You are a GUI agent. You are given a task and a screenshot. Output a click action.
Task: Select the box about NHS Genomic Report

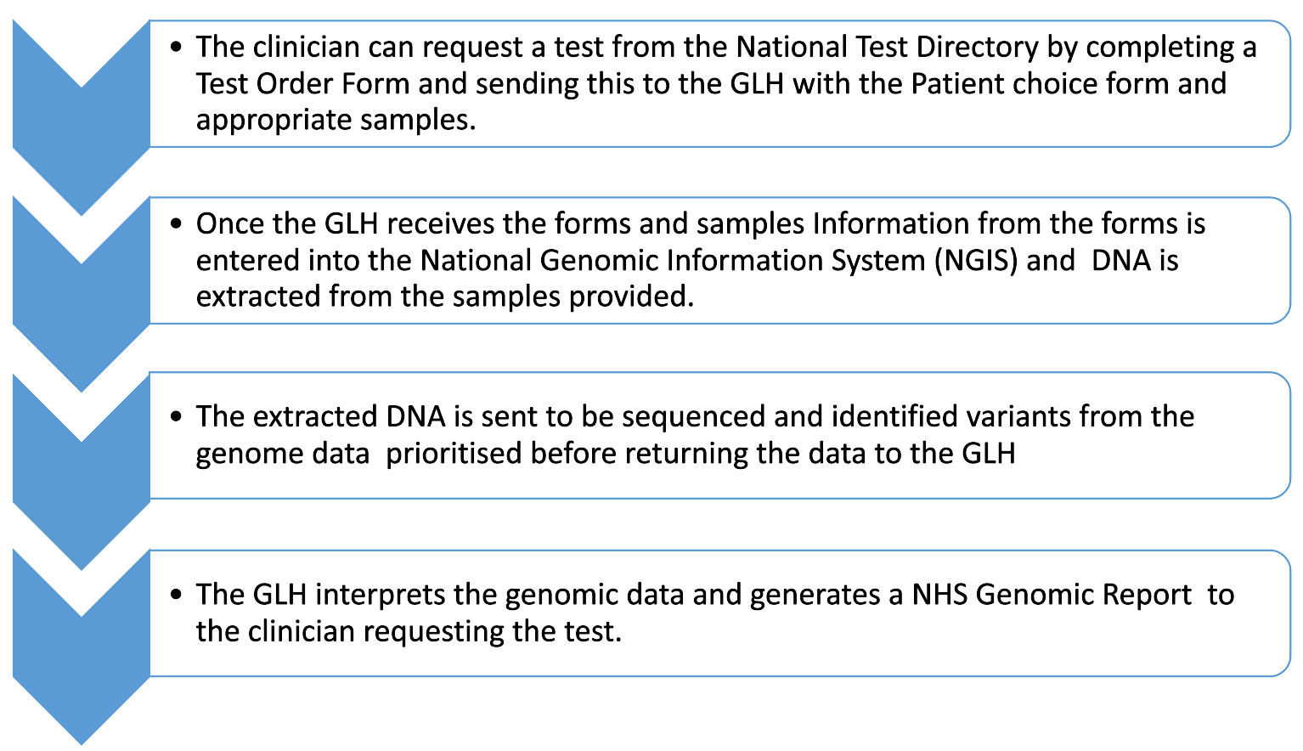pos(720,613)
